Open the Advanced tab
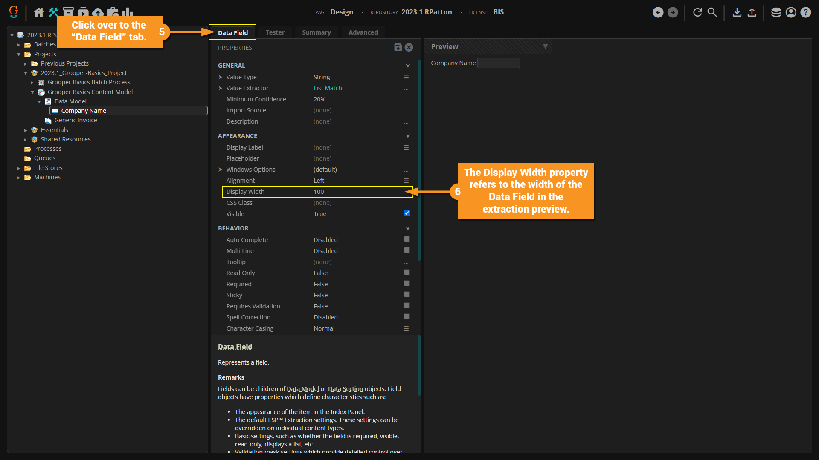 363,32
